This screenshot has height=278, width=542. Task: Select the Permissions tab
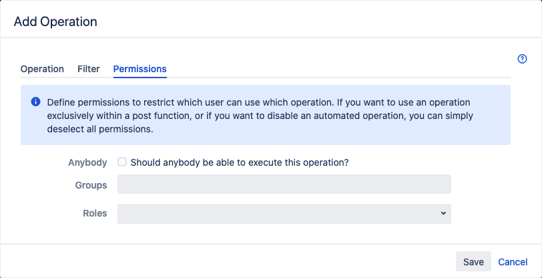click(x=140, y=69)
